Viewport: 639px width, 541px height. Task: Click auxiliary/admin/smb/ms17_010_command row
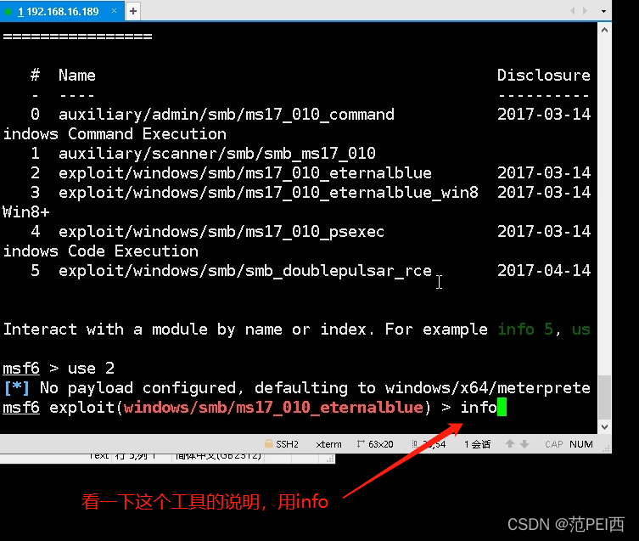(x=297, y=115)
